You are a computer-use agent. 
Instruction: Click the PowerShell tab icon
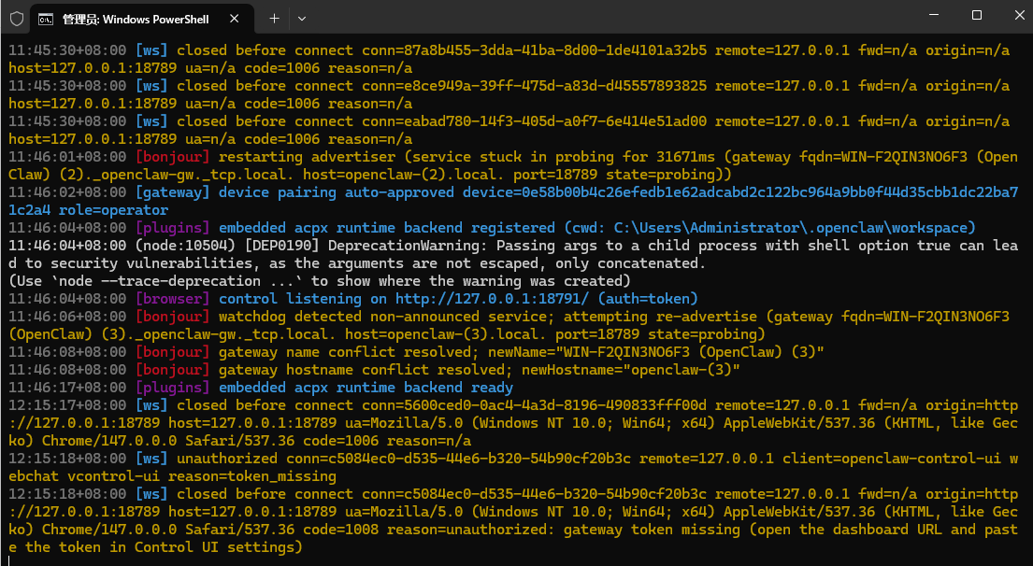tap(46, 19)
